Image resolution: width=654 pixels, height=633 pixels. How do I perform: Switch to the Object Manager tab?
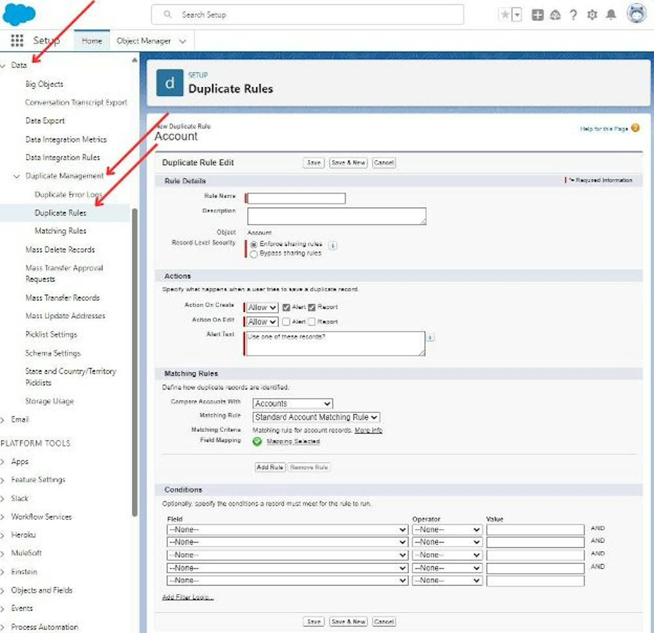click(x=143, y=41)
